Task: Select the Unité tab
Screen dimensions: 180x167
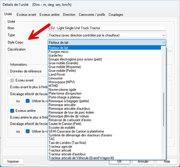Action: pyautogui.click(x=8, y=14)
